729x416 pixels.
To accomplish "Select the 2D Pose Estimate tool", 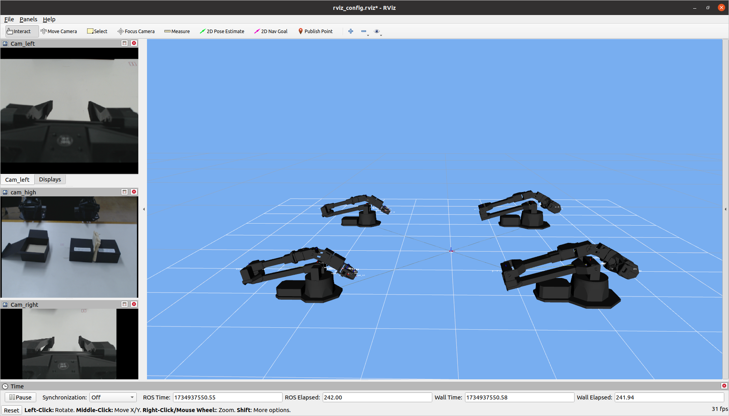I will pos(222,31).
